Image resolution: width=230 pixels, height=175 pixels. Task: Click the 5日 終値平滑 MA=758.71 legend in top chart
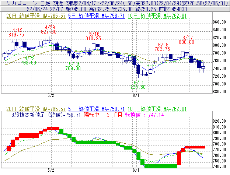pyautogui.click(x=97, y=16)
